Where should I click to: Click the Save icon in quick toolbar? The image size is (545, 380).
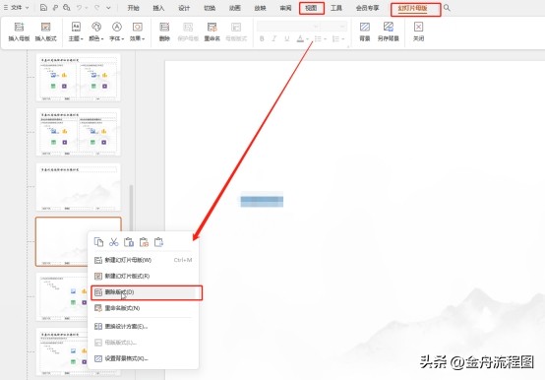[x=43, y=7]
